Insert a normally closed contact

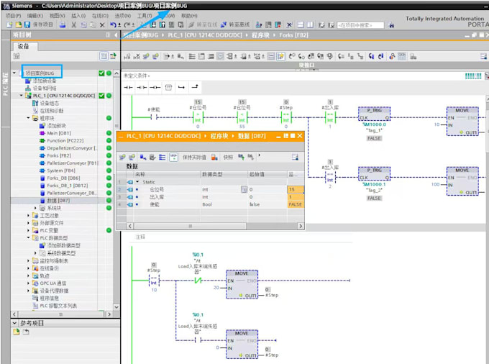point(142,87)
